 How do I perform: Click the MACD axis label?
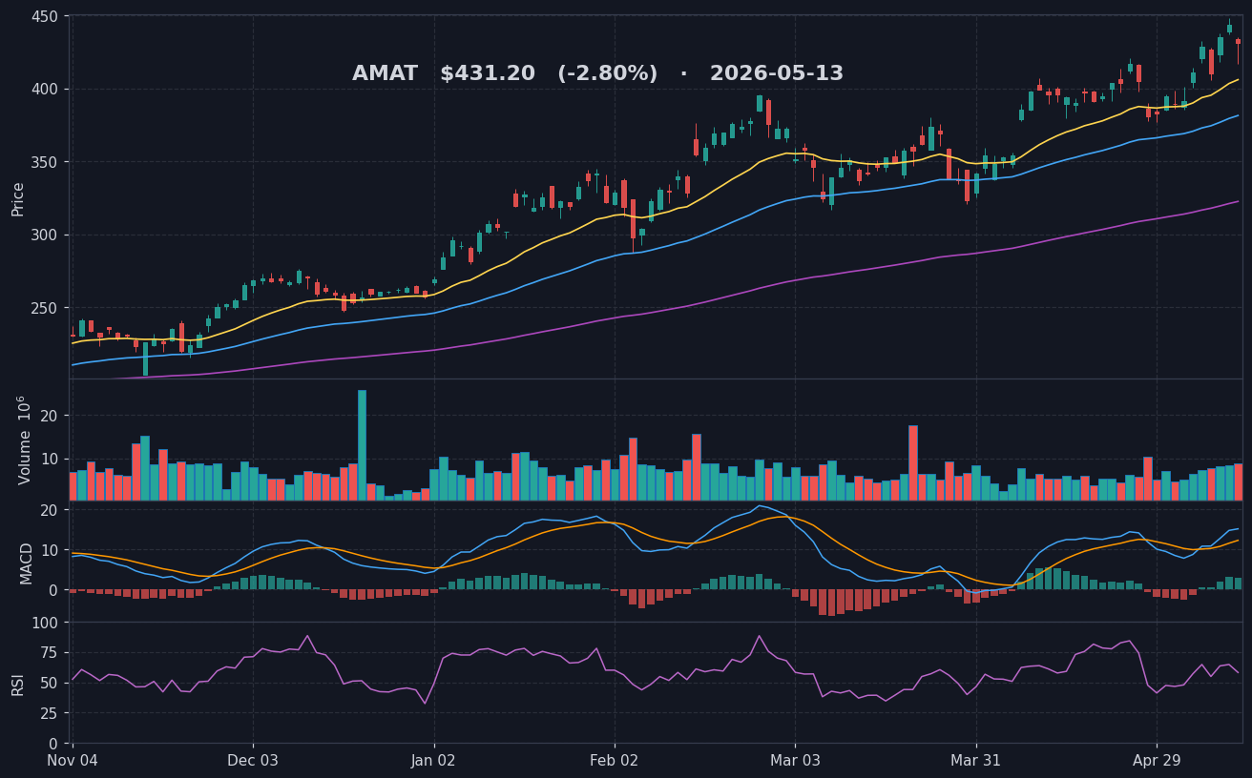[x=27, y=563]
